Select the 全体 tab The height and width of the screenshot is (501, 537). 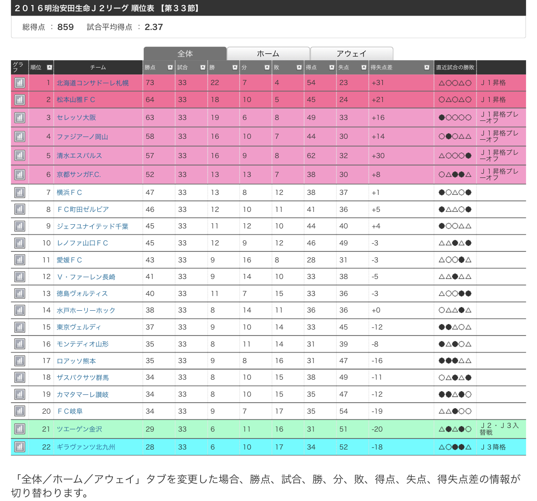click(185, 54)
